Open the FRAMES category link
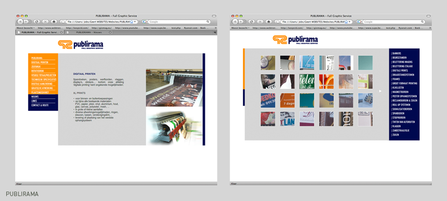 pos(396,79)
